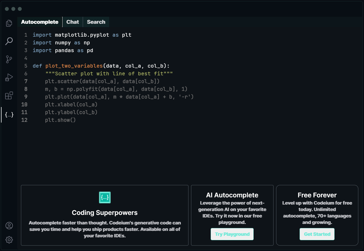364x251 pixels.
Task: Open the Manage settings gear icon
Action: coord(9,240)
